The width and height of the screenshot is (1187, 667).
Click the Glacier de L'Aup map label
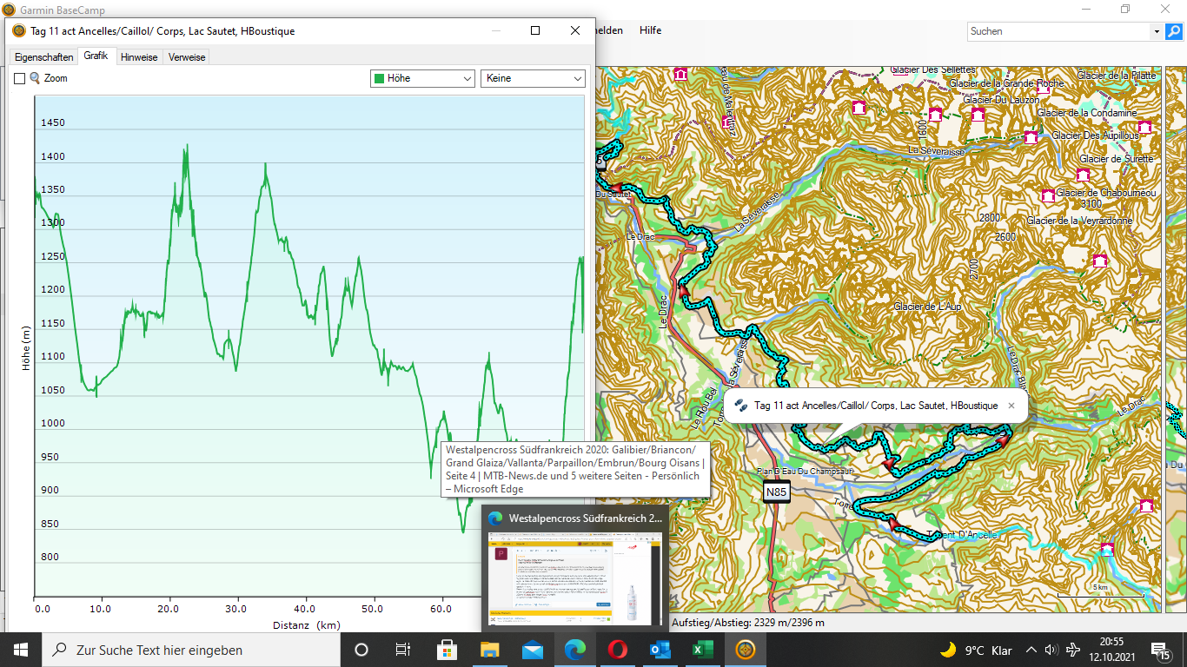click(x=927, y=307)
